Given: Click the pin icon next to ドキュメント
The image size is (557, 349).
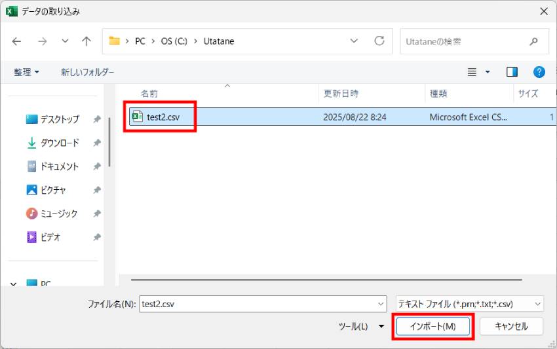Looking at the screenshot, I should pos(97,166).
